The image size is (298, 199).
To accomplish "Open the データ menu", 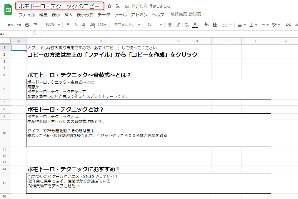I will pyautogui.click(x=104, y=14).
